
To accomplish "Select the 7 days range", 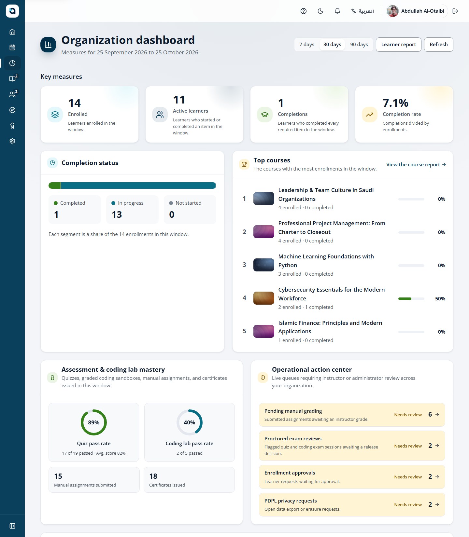I will coord(307,45).
